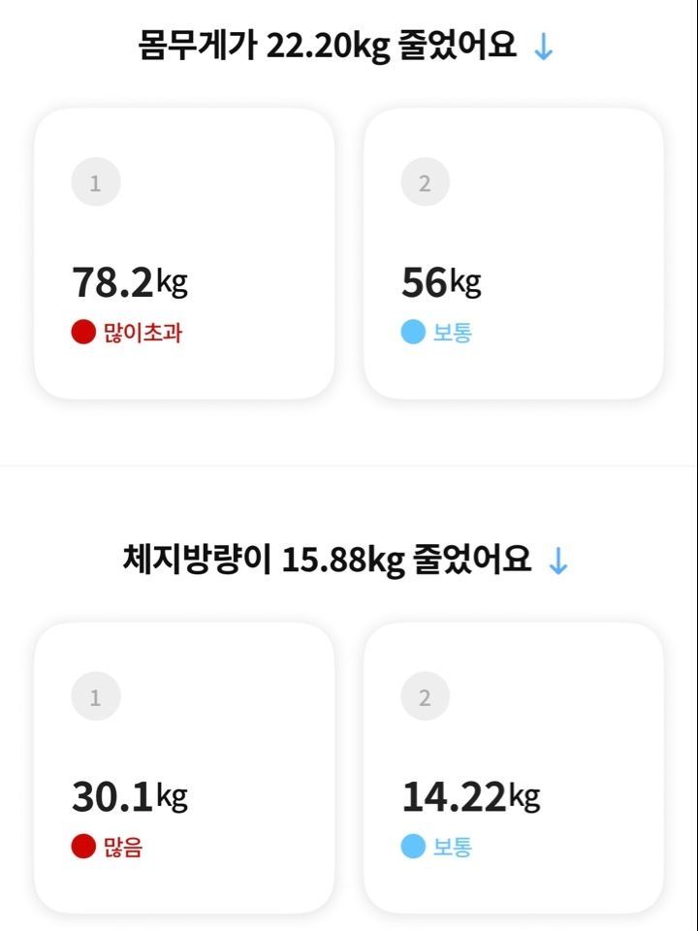Click the blue down arrow beside weight loss heading

click(x=543, y=47)
